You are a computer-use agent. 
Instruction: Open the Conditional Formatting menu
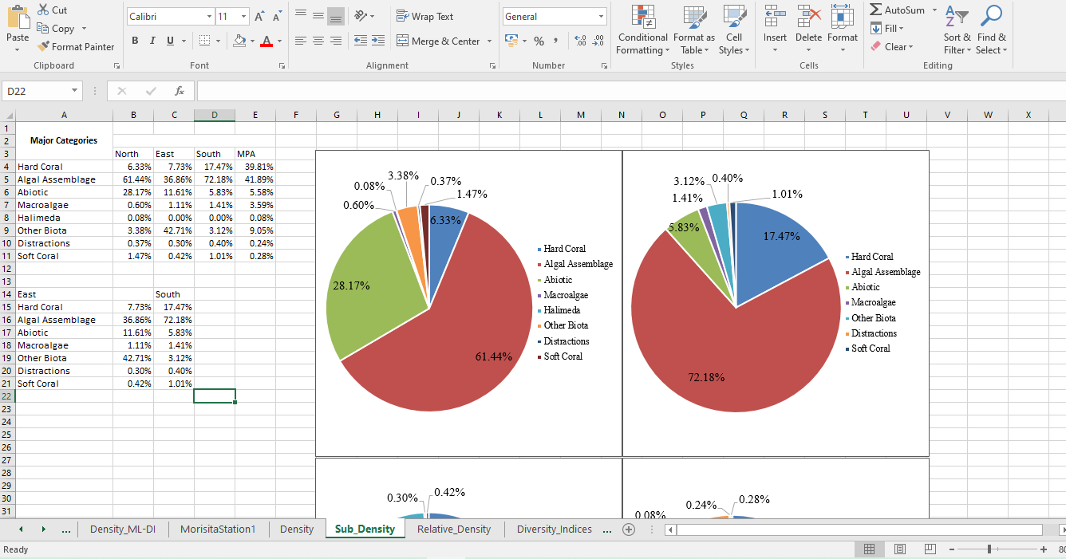pyautogui.click(x=642, y=30)
